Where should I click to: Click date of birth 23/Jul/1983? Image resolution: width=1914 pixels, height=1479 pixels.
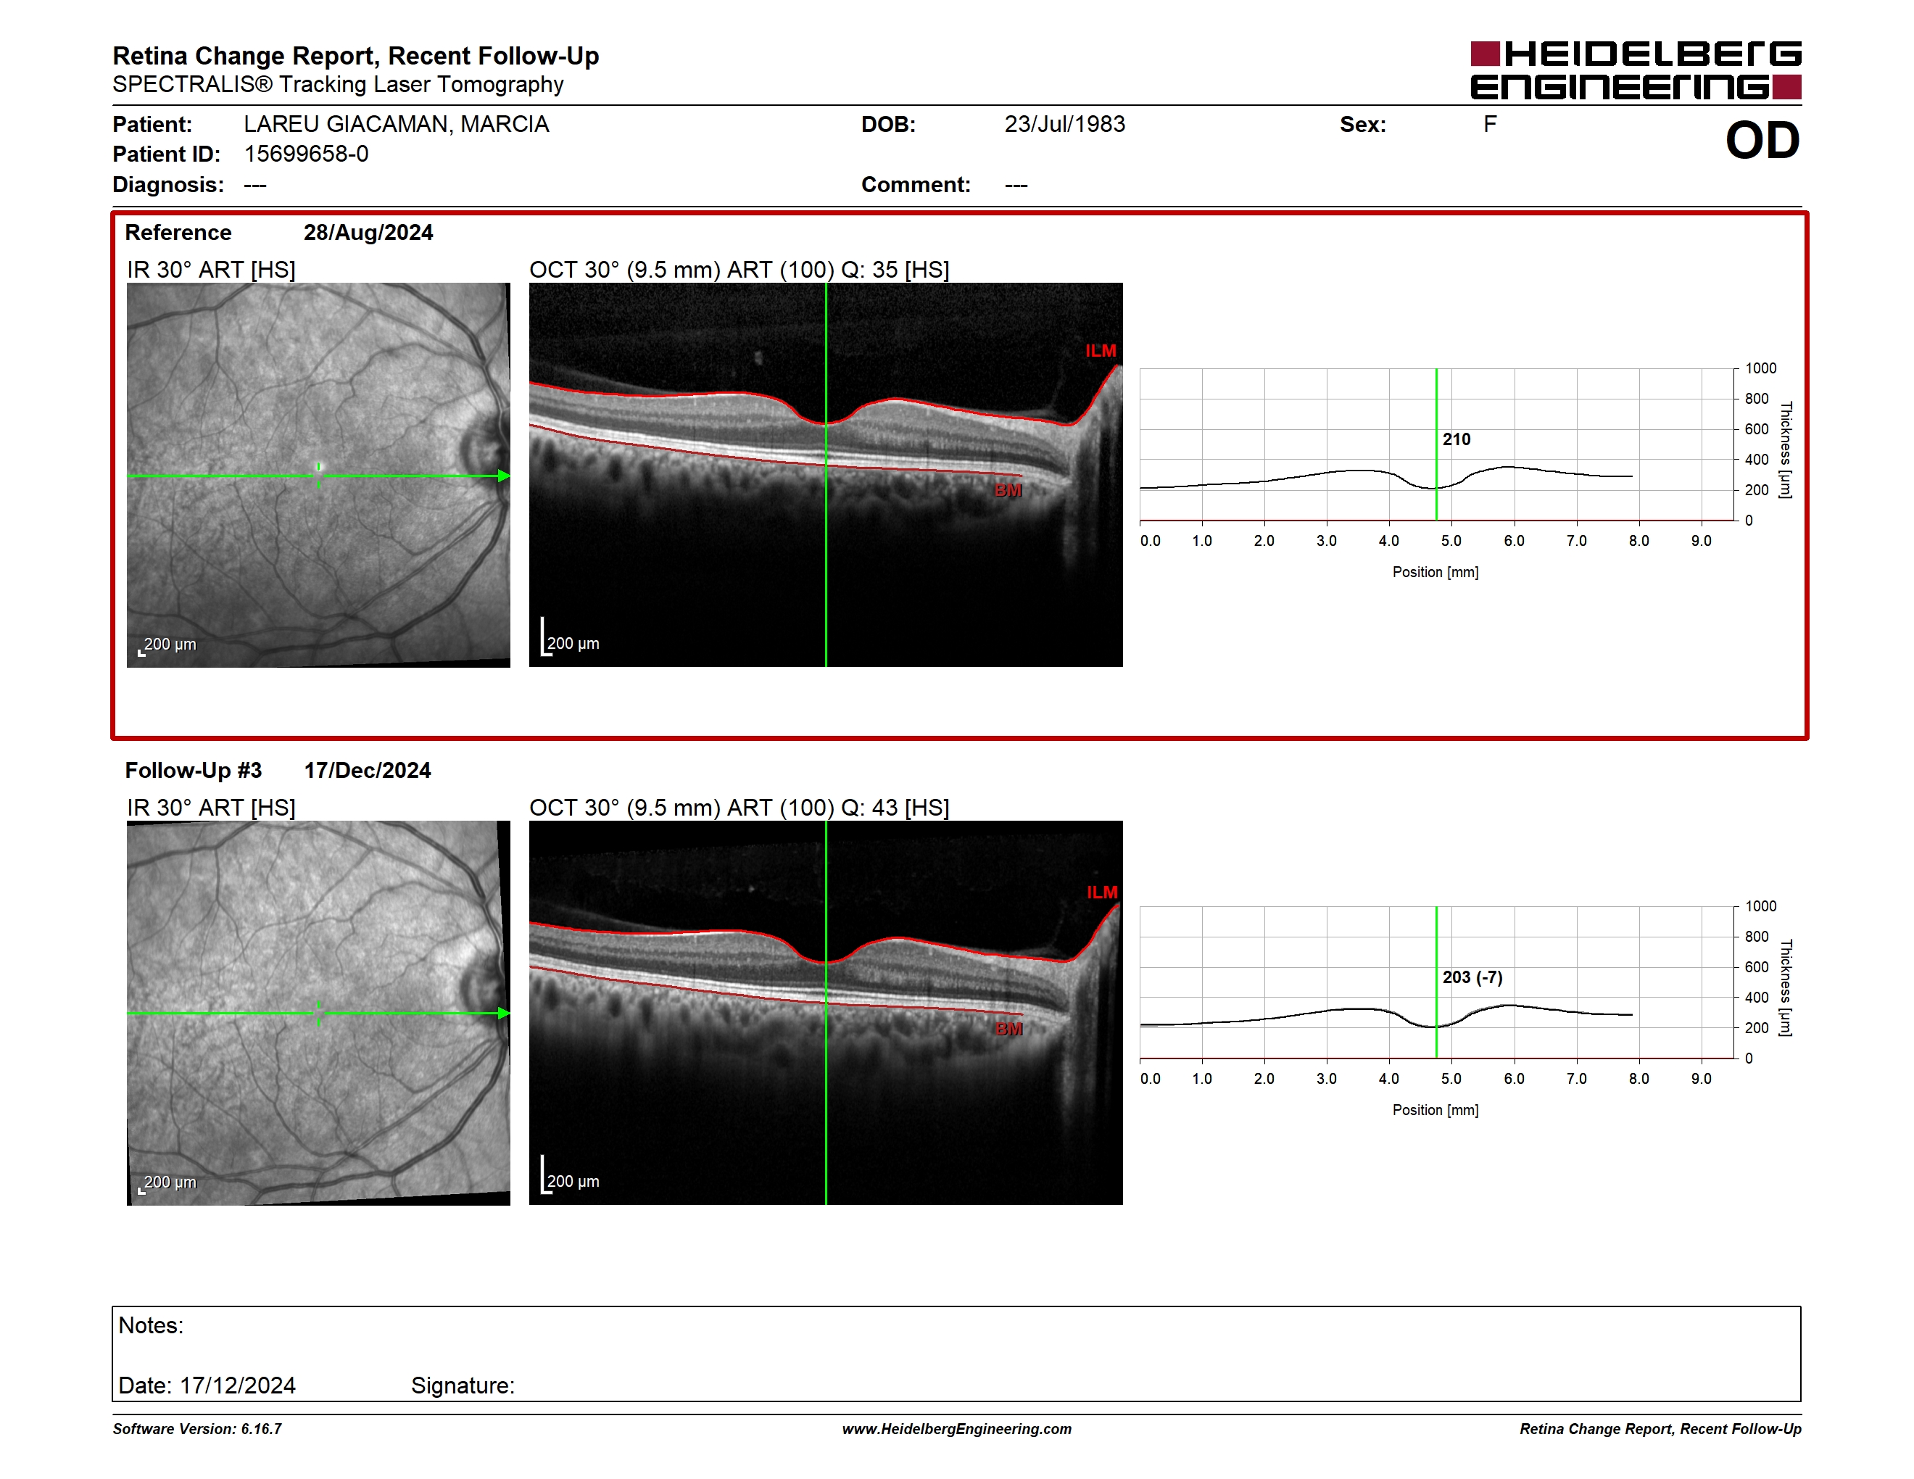1065,125
